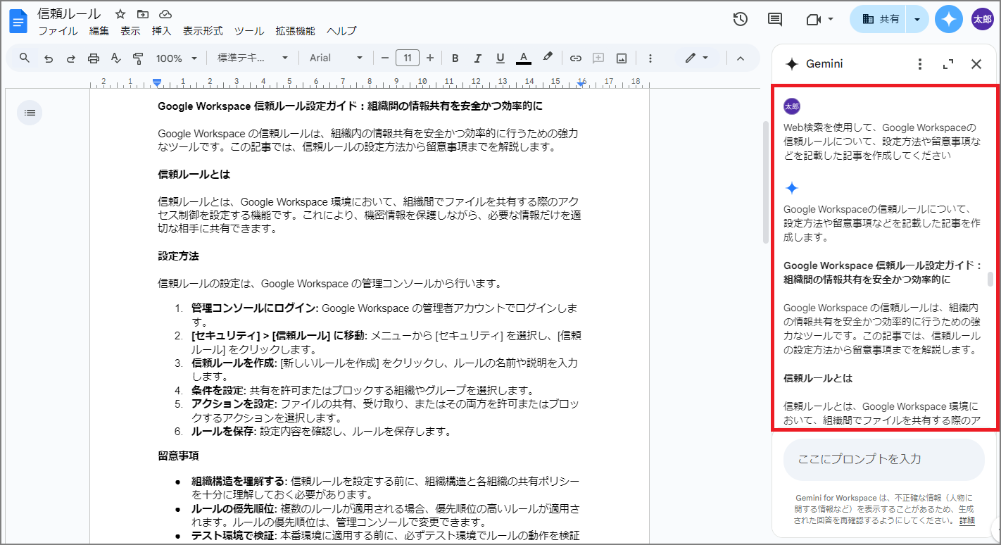The width and height of the screenshot is (1001, 545).
Task: Run spelling and grammar check
Action: (x=116, y=58)
